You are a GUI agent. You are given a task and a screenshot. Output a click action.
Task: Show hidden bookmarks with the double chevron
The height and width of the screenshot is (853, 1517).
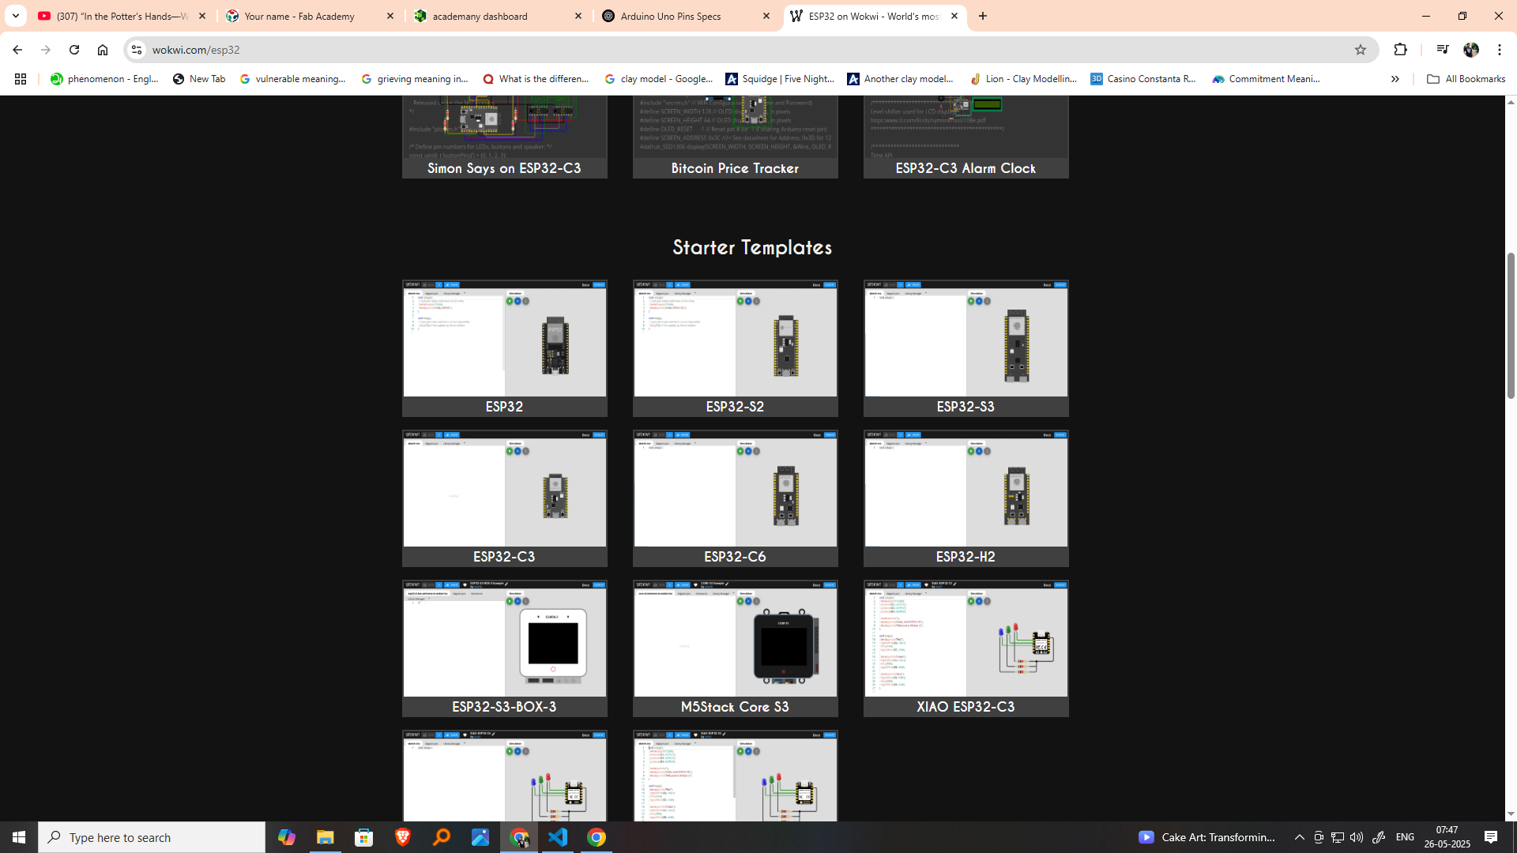point(1395,79)
